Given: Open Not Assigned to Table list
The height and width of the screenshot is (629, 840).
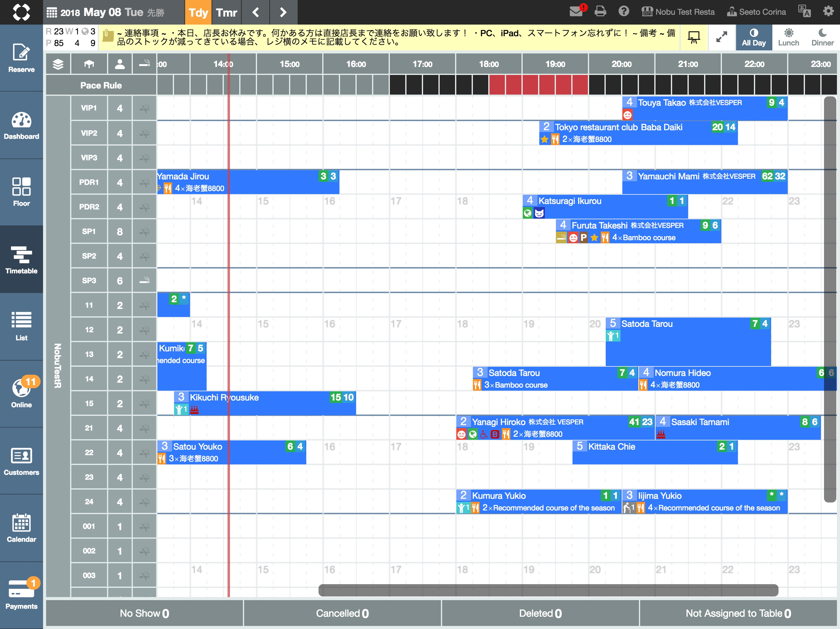Looking at the screenshot, I should tap(738, 613).
